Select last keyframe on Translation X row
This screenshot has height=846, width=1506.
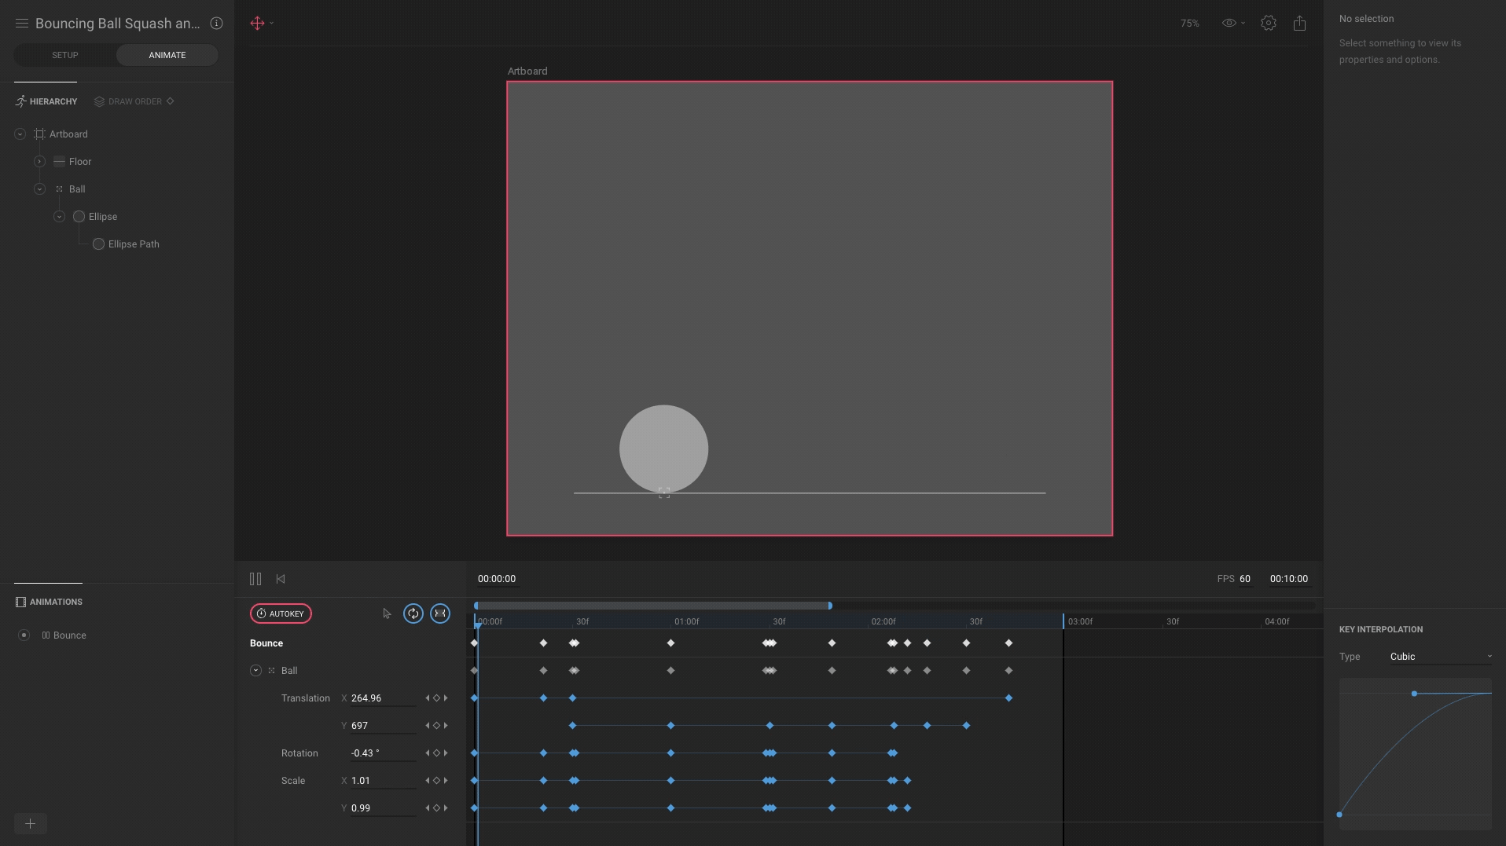pos(1008,698)
